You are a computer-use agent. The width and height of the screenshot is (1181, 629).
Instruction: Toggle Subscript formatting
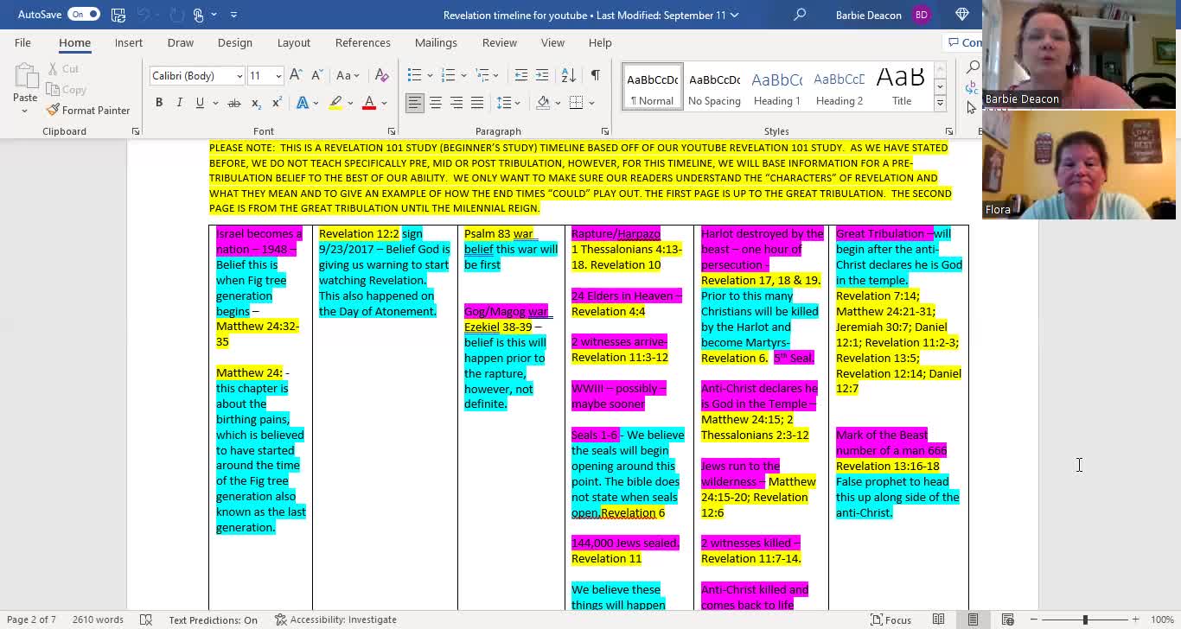(x=256, y=103)
